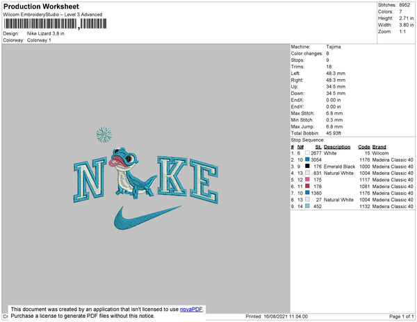
Task: Click the 'Page 1 of 1' footer
Action: pos(402,316)
